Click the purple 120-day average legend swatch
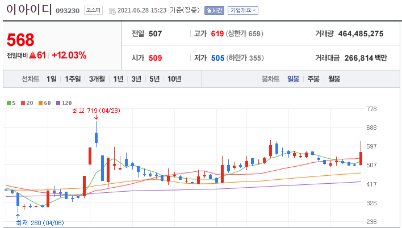The height and width of the screenshot is (228, 402). pos(58,103)
